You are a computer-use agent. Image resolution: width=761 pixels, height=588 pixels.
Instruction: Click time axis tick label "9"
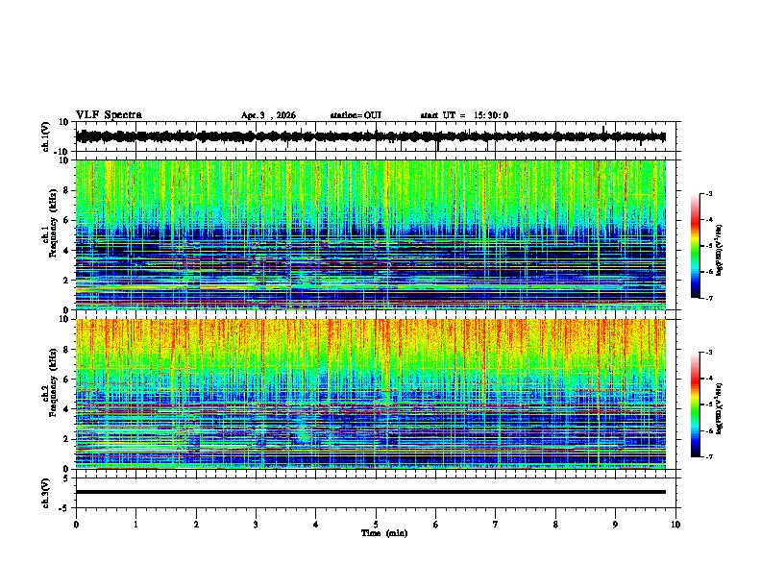pyautogui.click(x=615, y=525)
